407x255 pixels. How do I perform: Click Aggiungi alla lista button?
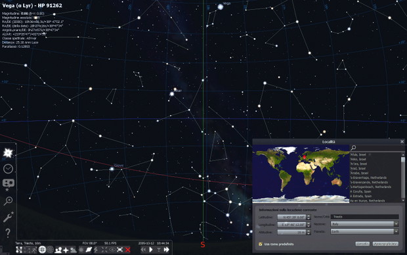click(x=385, y=244)
